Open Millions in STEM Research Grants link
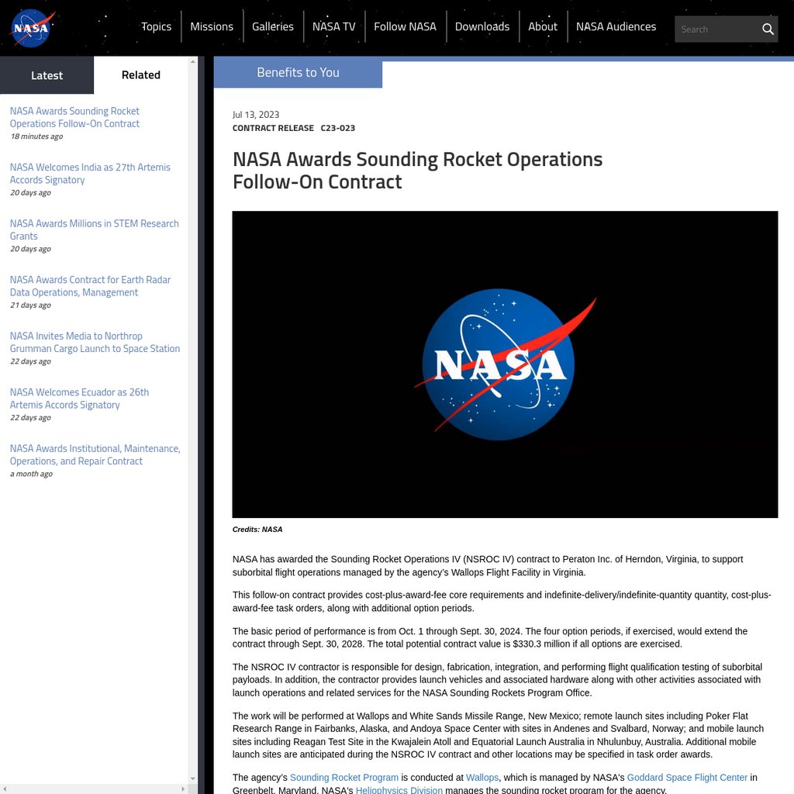 (94, 230)
